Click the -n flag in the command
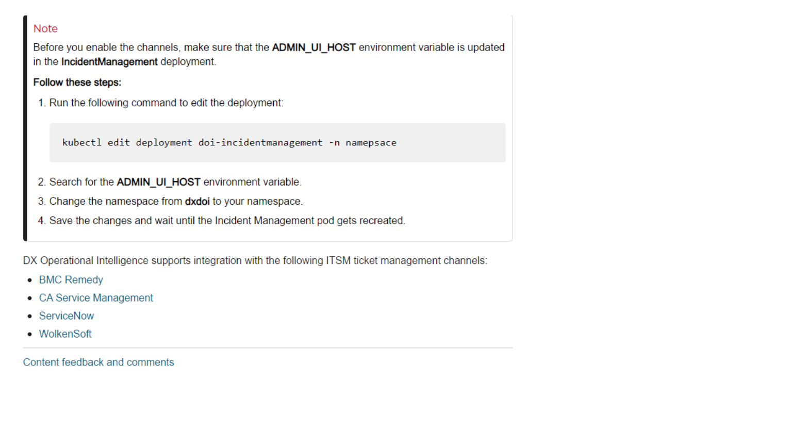Screen dimensions: 789x448 (334, 143)
